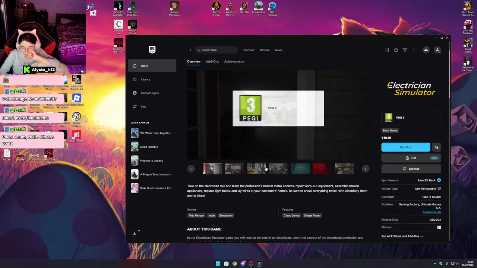Switch to the Overview tab
477x268 pixels.
[194, 61]
